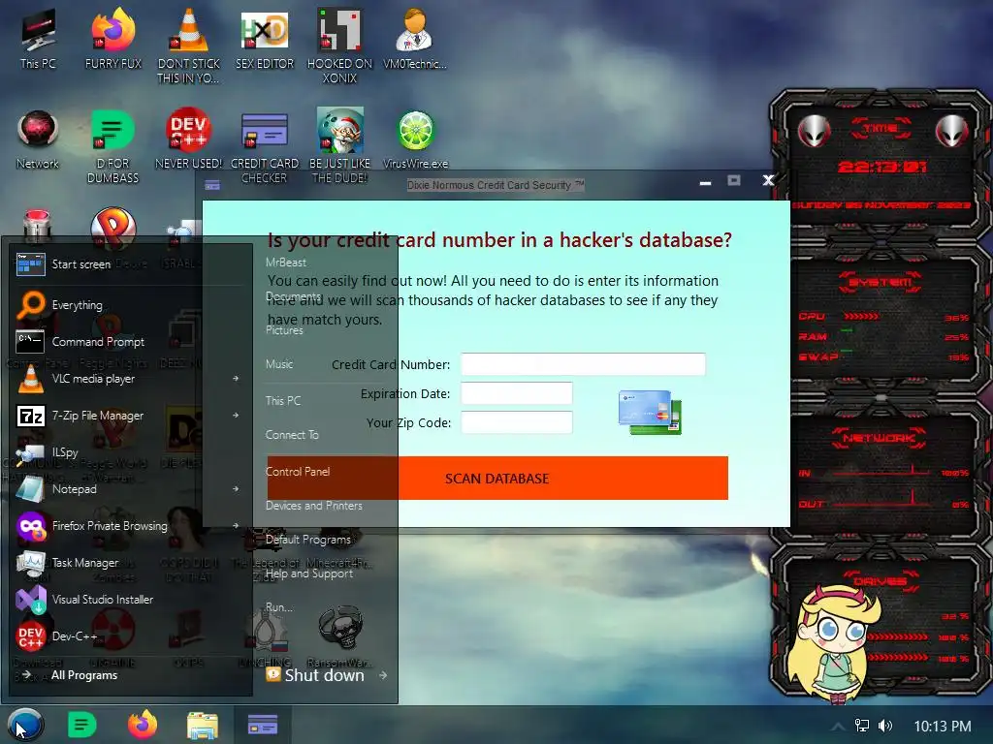
Task: Launch Everything from the start menu
Action: (x=129, y=305)
